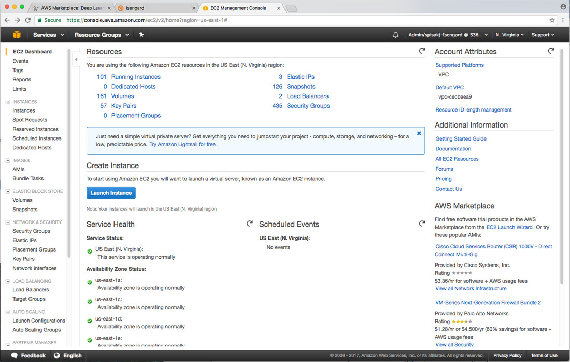Image resolution: width=570 pixels, height=362 pixels.
Task: Open Launch Configurations in sidebar
Action: tap(39, 321)
